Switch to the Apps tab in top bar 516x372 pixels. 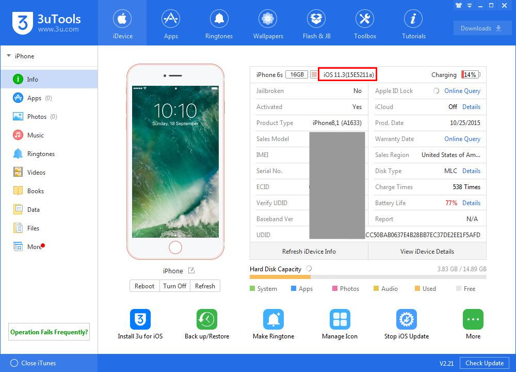tap(171, 23)
